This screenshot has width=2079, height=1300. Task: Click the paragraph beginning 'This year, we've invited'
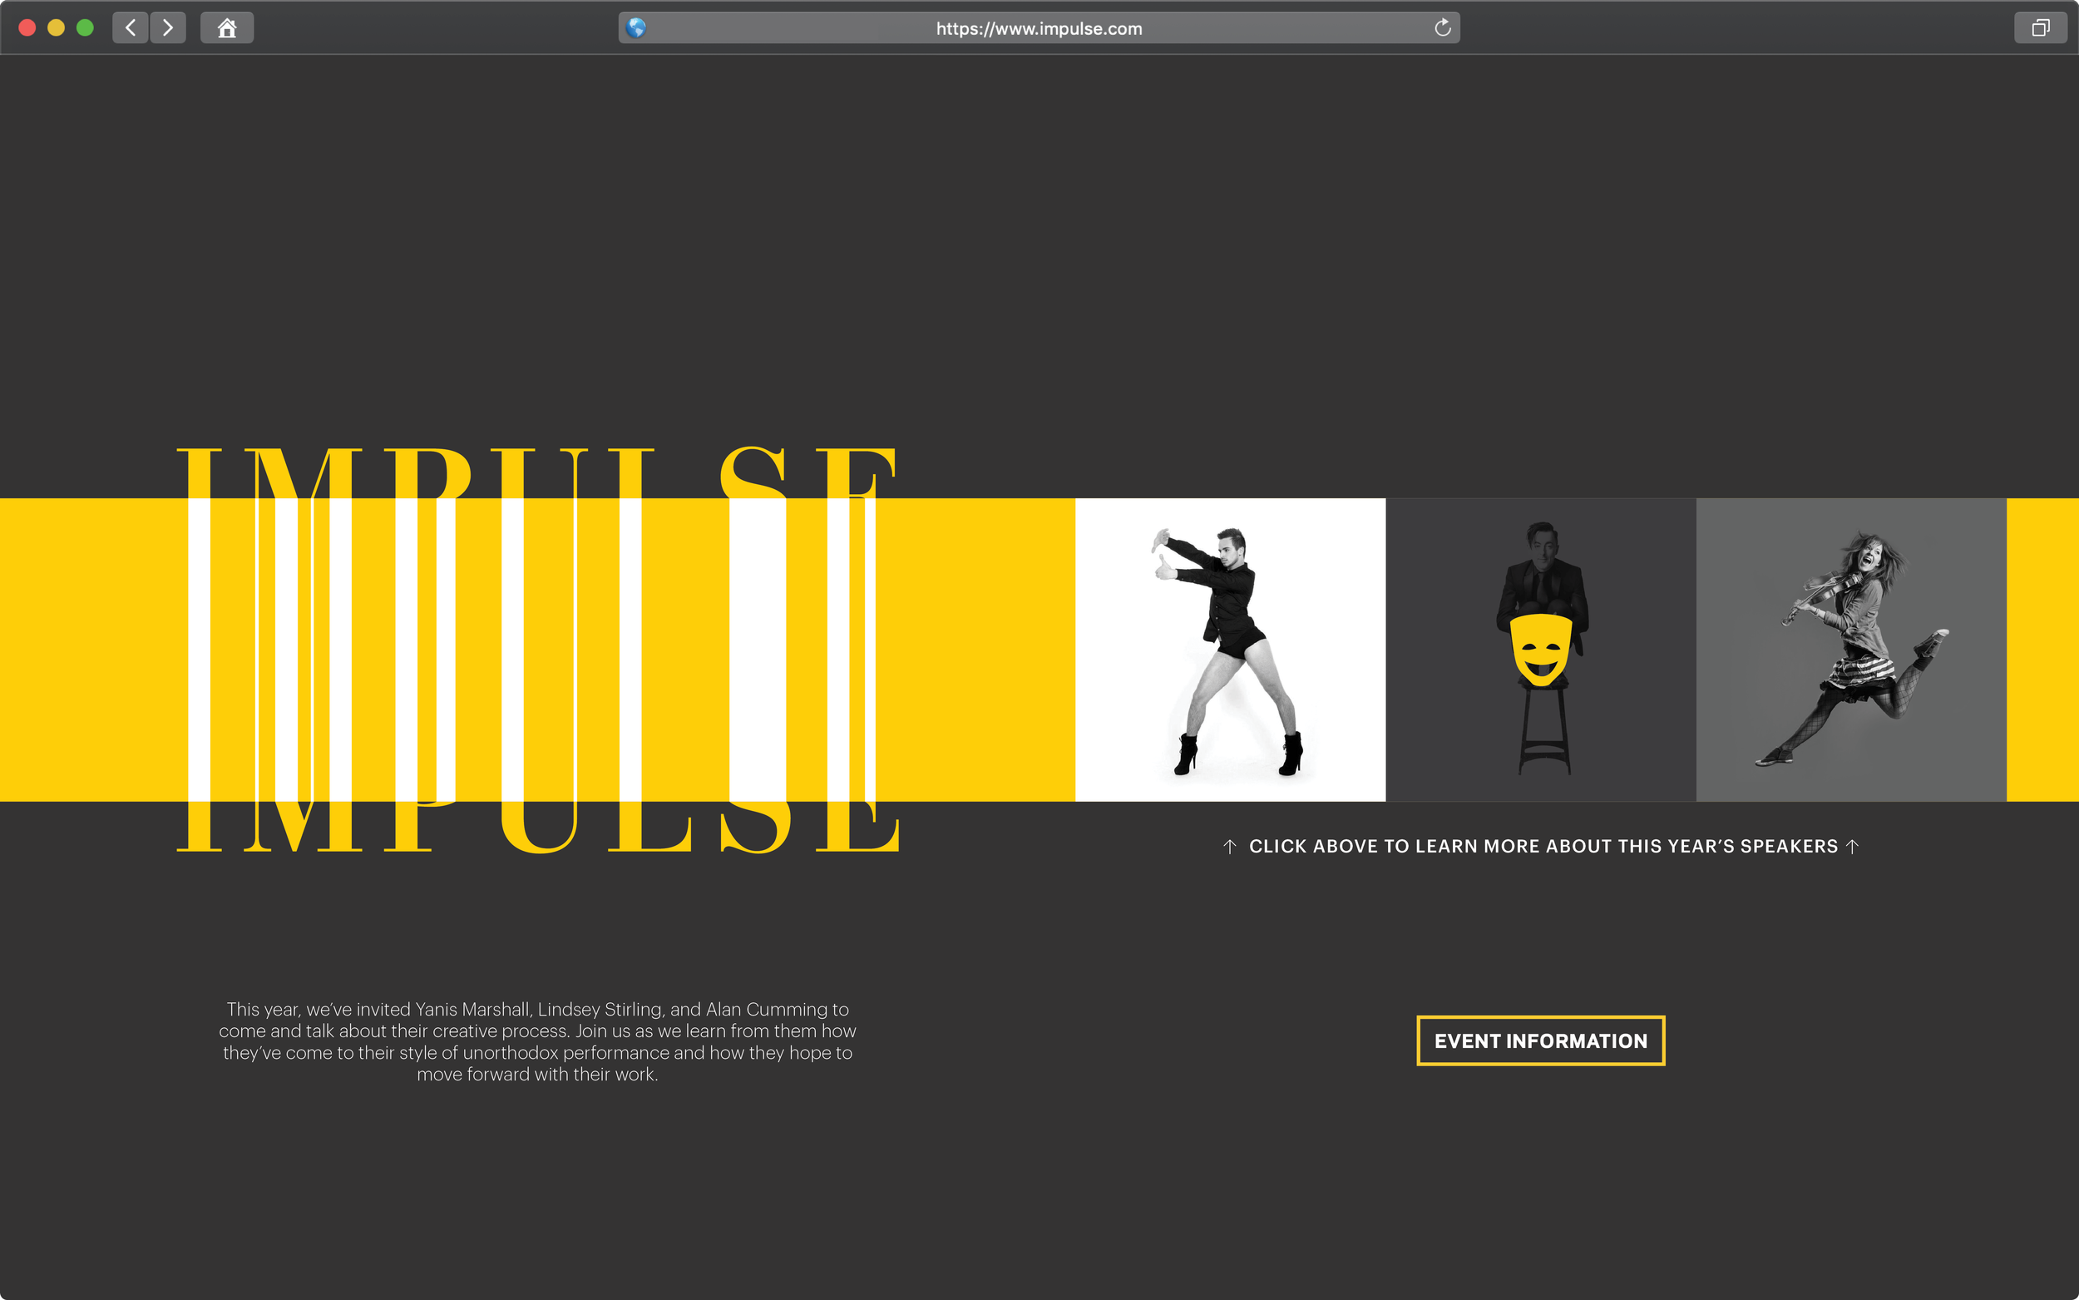tap(537, 1041)
